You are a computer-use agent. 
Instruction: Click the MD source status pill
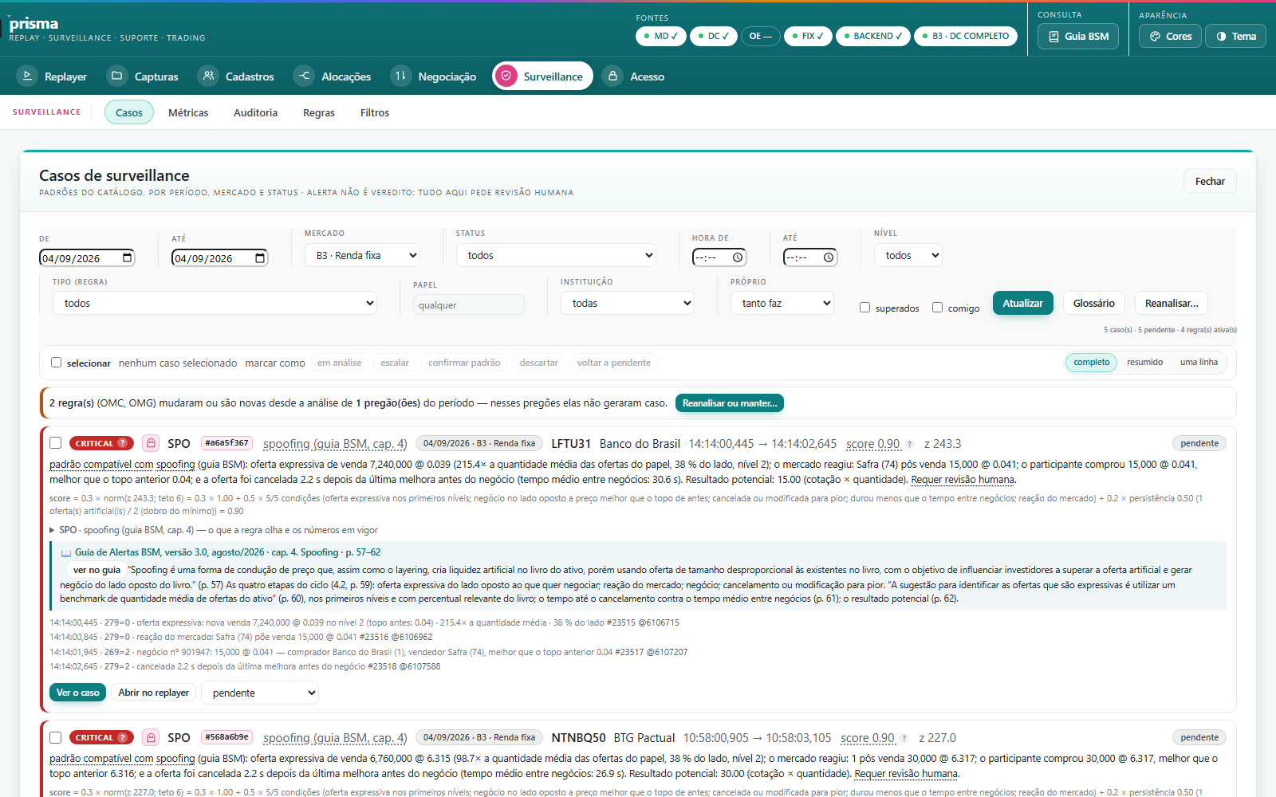tap(661, 36)
